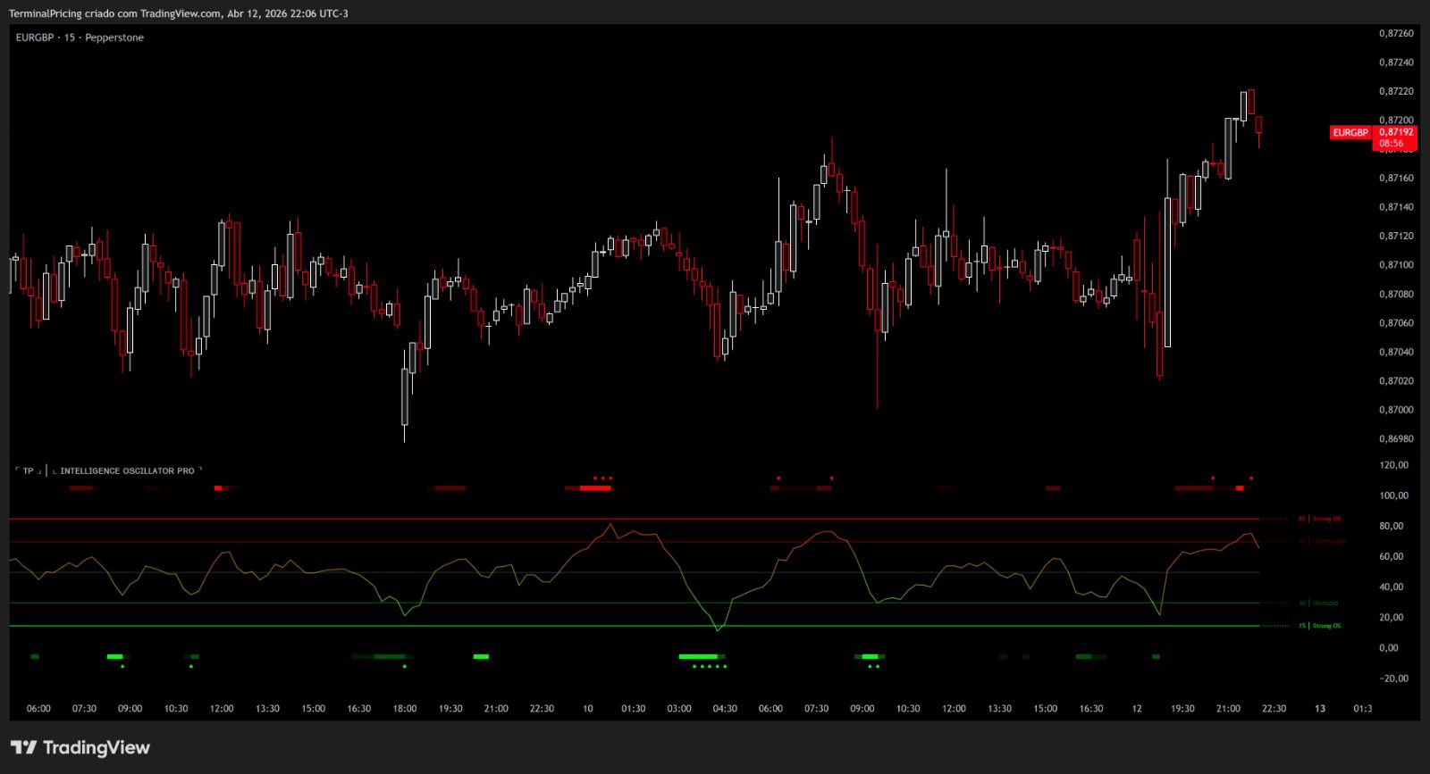The image size is (1430, 774).
Task: Click the 100,00 oscillator scale value
Action: pos(1394,495)
